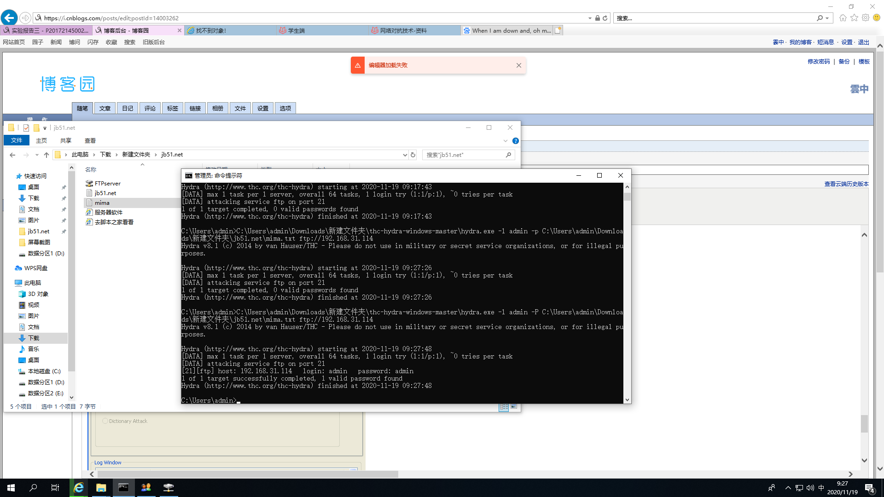884x497 pixels.
Task: Open the IE address bar dropdown arrow
Action: coord(590,18)
